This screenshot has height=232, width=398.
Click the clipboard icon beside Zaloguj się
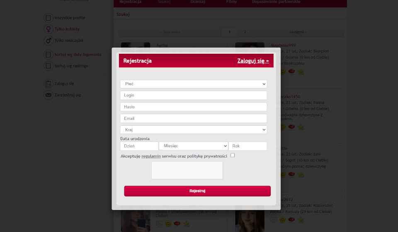(49, 84)
